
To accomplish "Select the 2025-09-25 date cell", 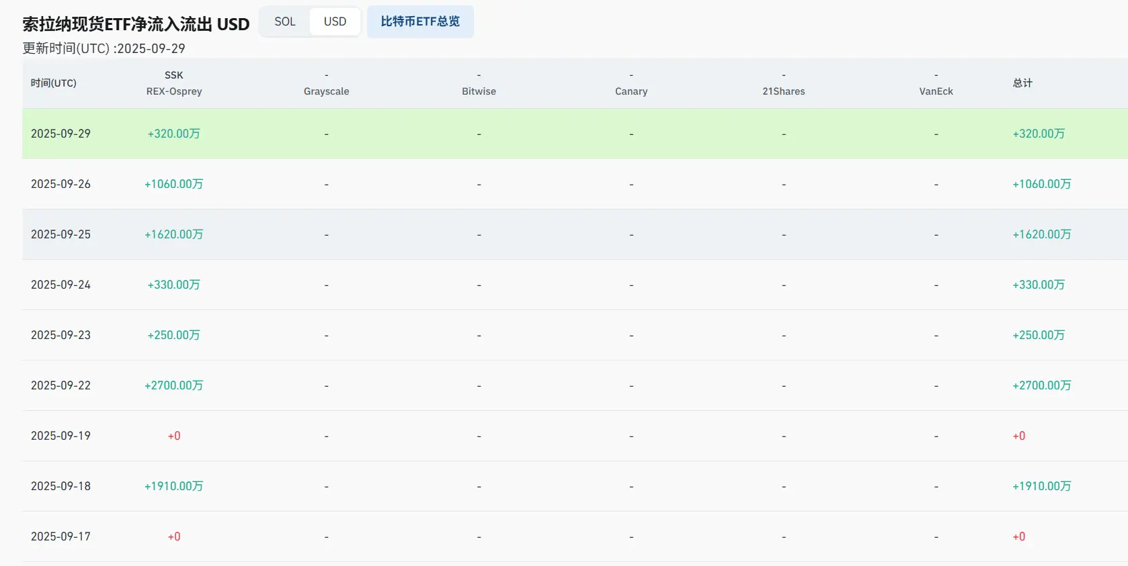I will pyautogui.click(x=61, y=234).
